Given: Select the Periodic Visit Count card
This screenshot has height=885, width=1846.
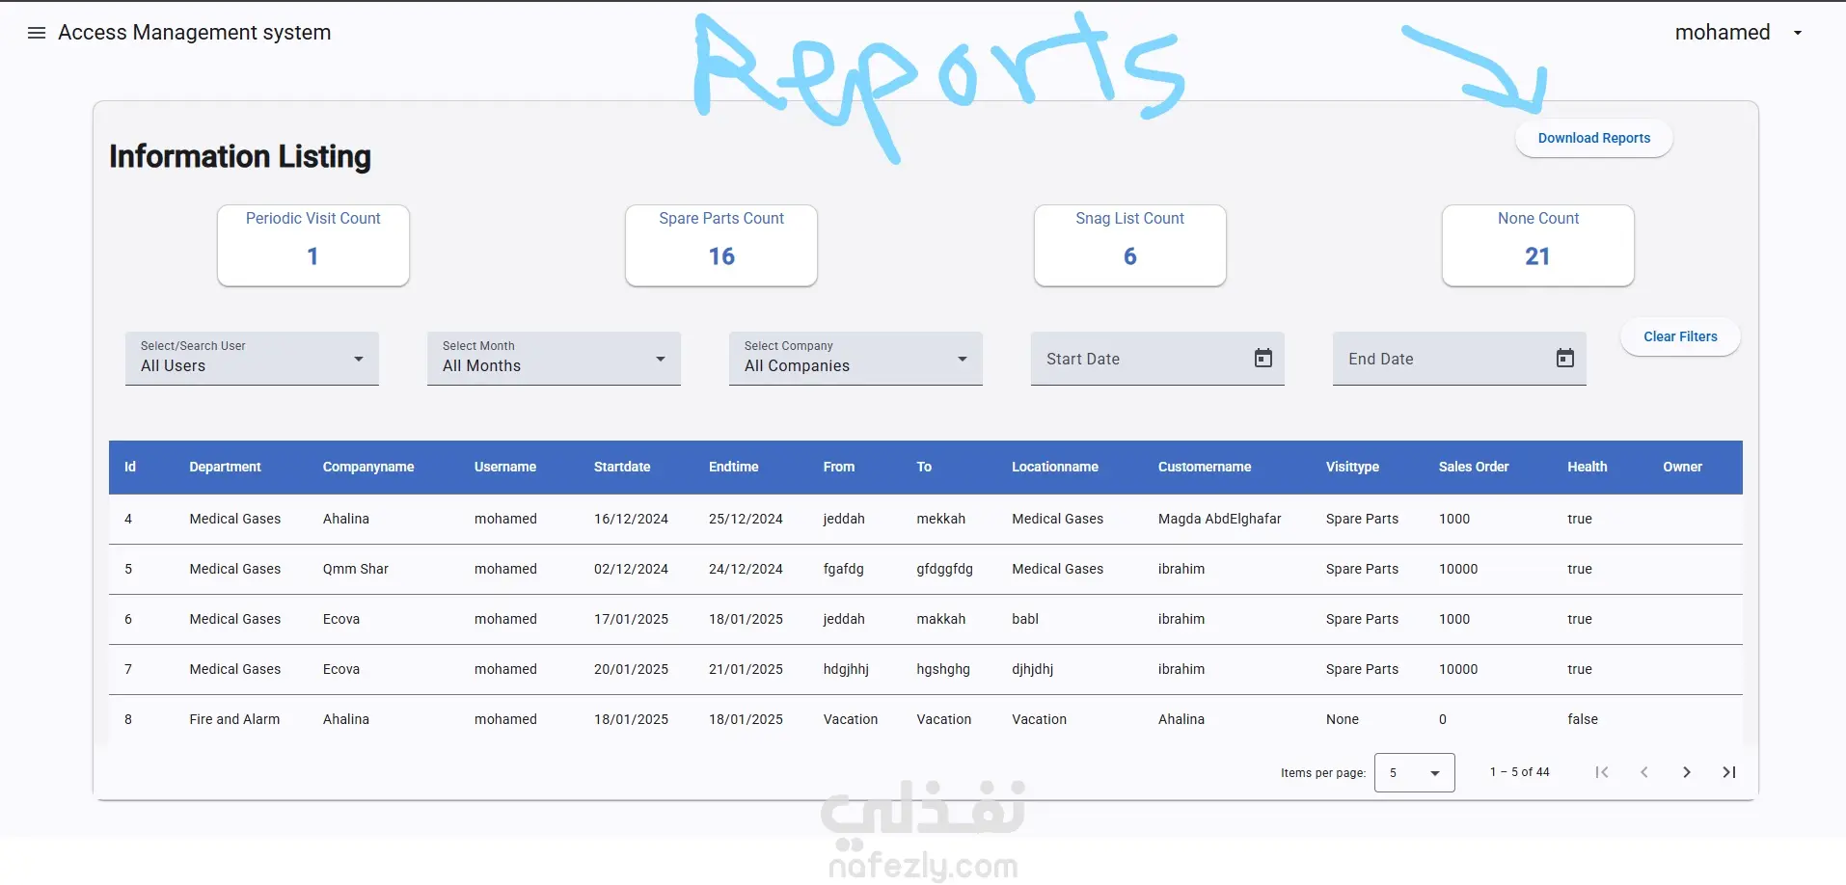Looking at the screenshot, I should [313, 245].
